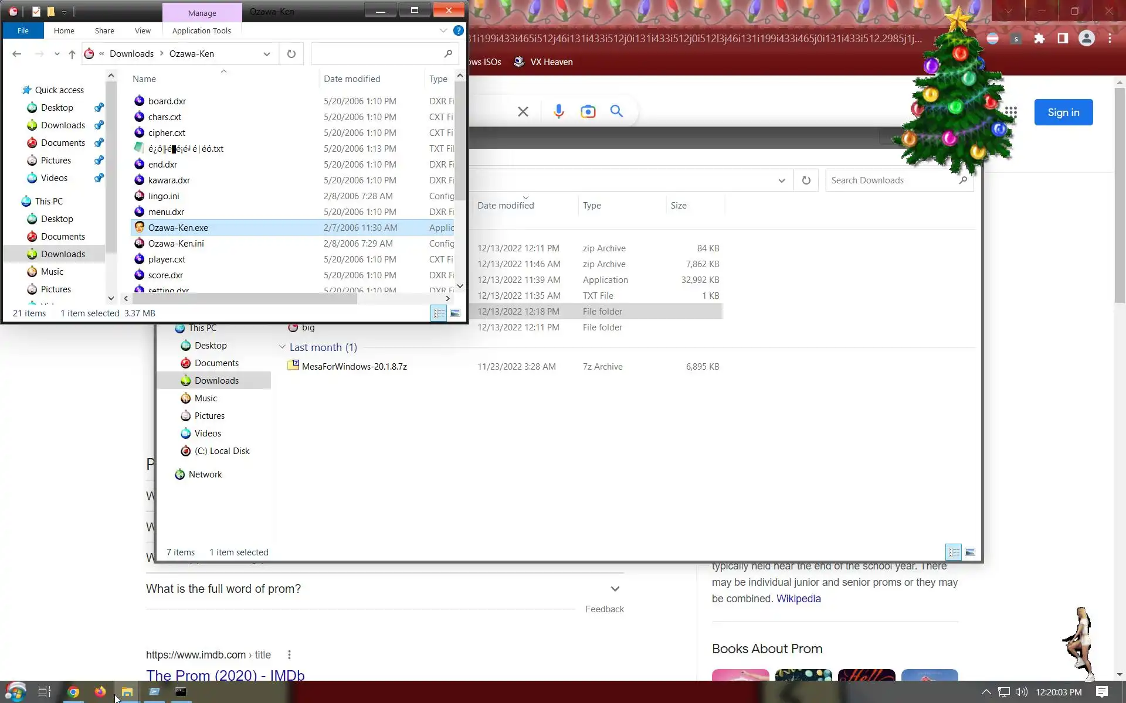1126x703 pixels.
Task: Switch to details view in Downloads window
Action: pyautogui.click(x=954, y=552)
